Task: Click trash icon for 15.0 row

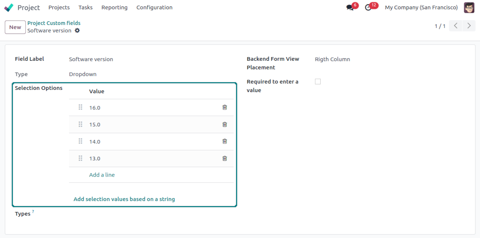Action: pos(225,124)
